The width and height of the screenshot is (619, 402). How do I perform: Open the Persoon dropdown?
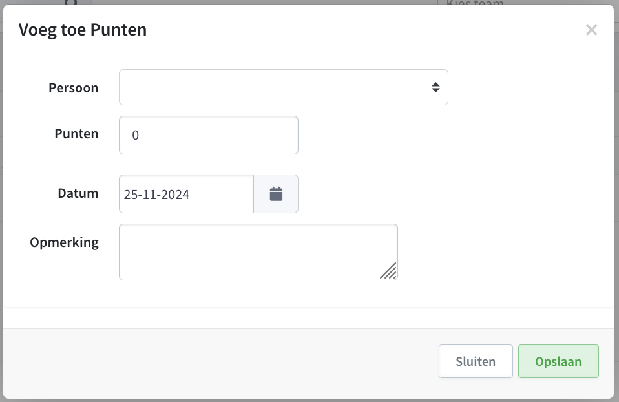coord(284,87)
